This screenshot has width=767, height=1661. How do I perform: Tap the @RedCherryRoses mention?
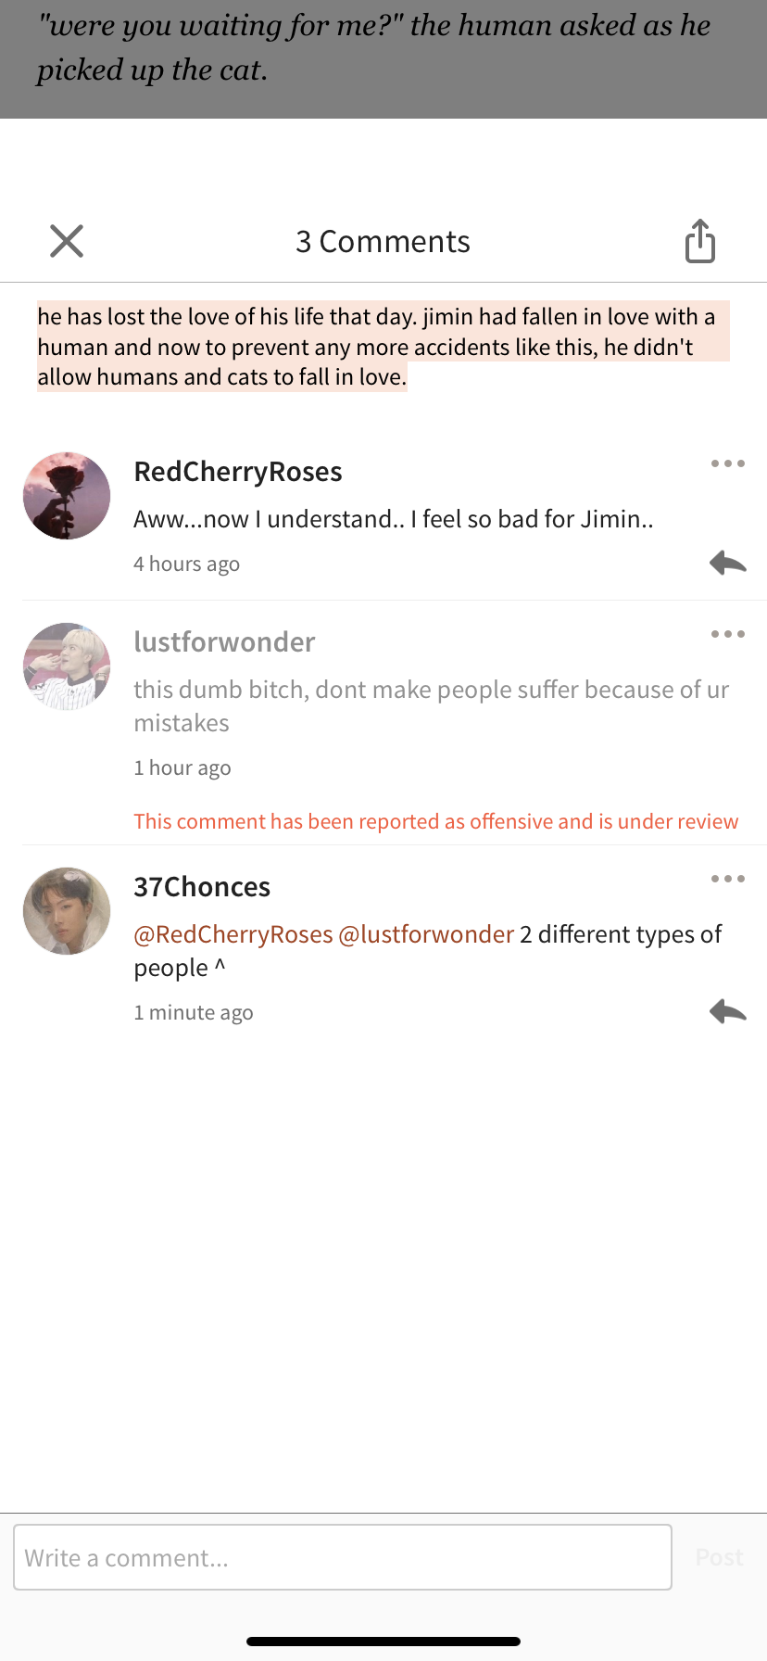click(x=233, y=934)
